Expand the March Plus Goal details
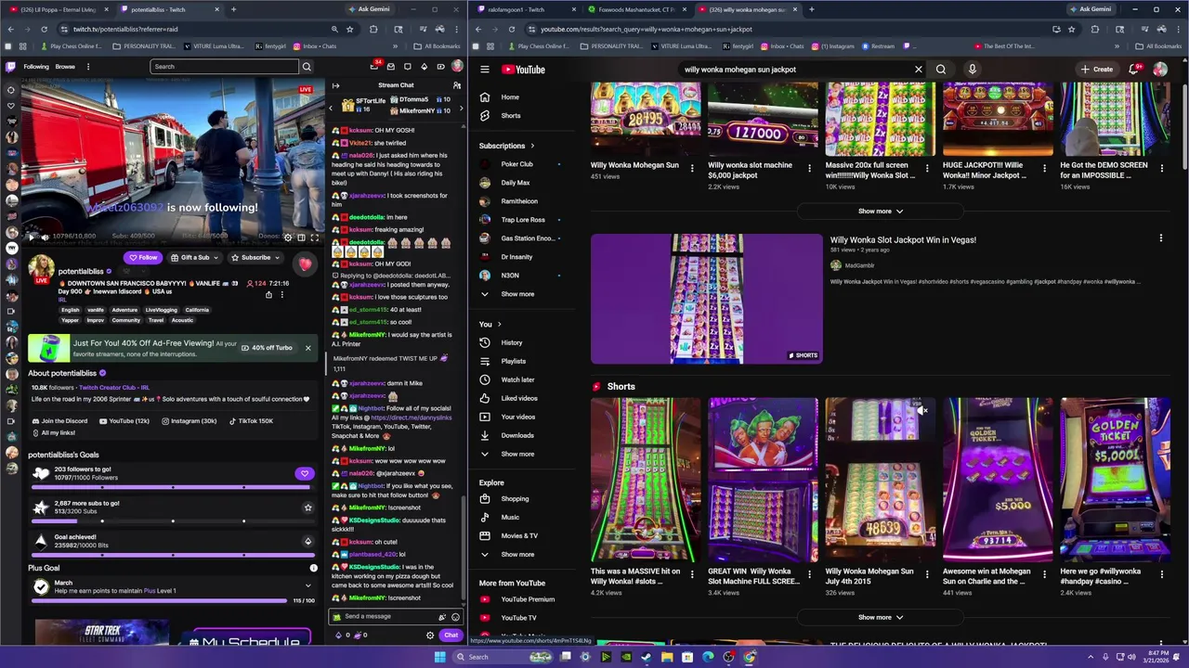This screenshot has width=1189, height=668. click(x=307, y=585)
